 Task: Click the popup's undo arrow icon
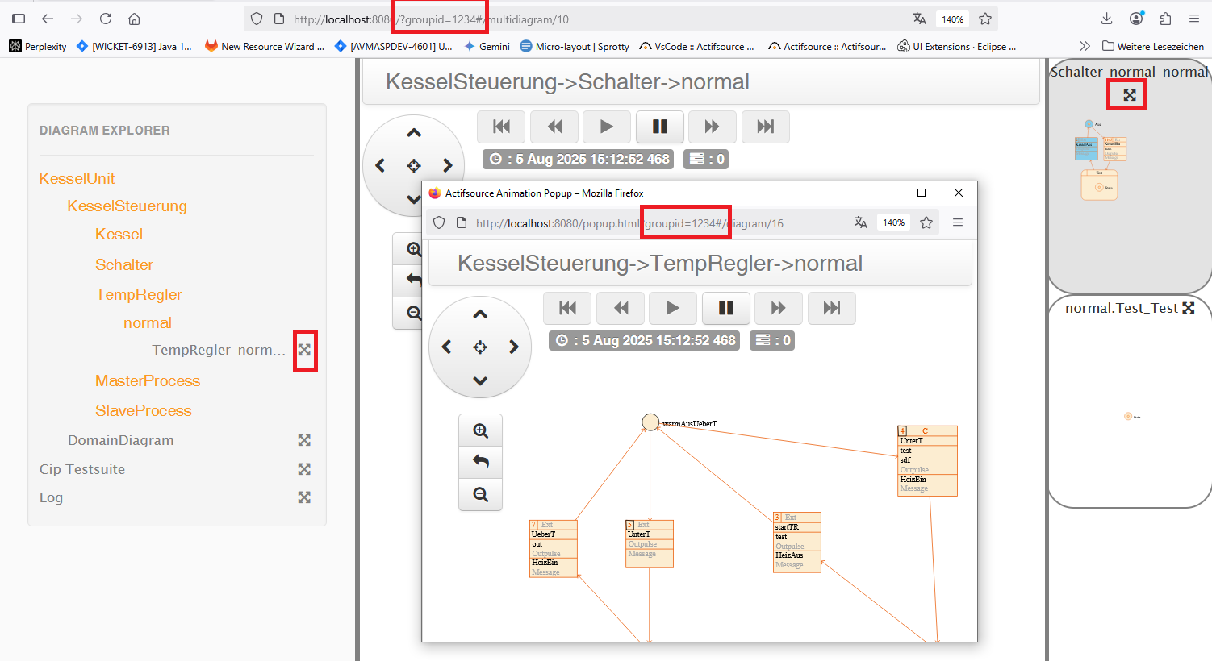pos(480,462)
